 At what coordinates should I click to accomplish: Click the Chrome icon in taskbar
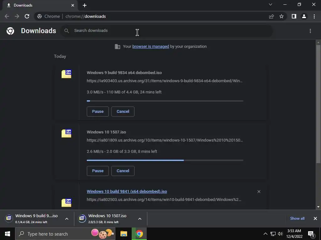coord(139,234)
